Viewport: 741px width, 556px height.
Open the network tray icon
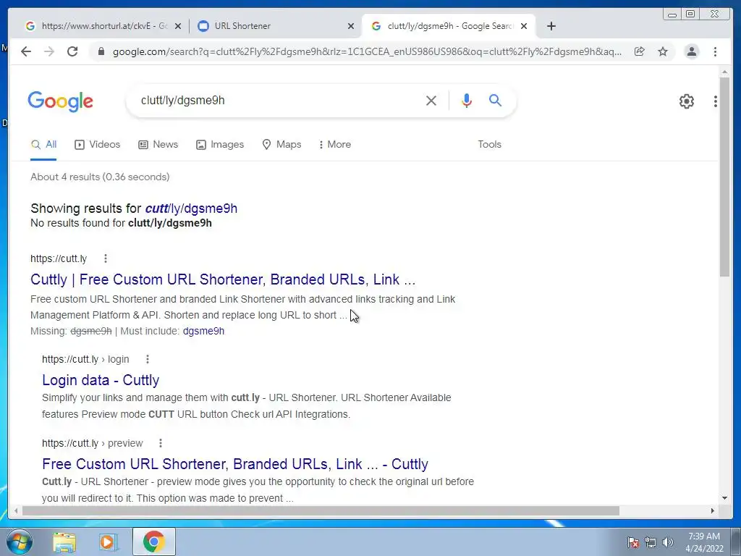(651, 542)
